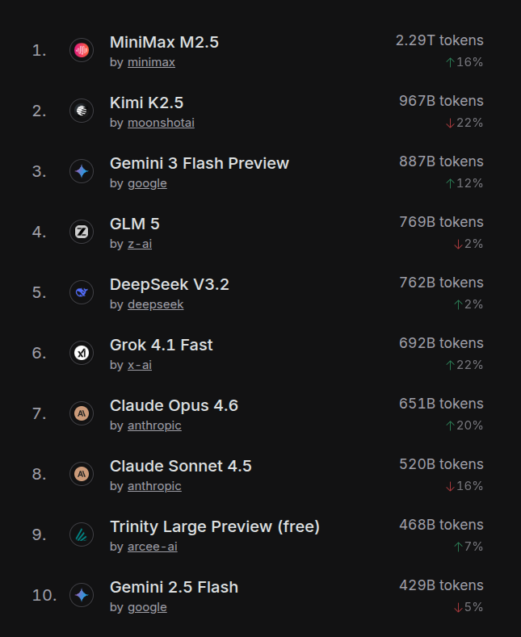Click the GLM 5 Z logo icon
521x637 pixels.
82,232
